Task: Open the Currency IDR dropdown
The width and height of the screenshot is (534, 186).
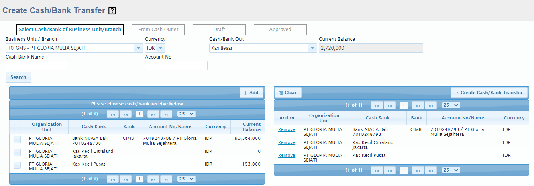Action: [x=161, y=48]
